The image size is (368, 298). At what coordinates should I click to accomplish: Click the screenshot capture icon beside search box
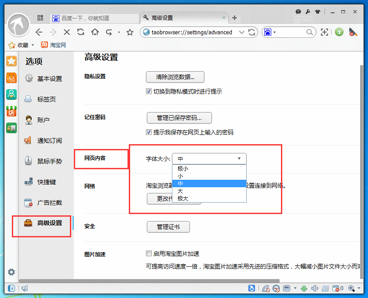(x=324, y=32)
